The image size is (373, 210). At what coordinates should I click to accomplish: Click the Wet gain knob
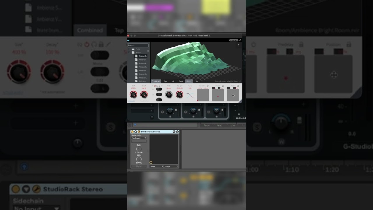click(x=180, y=94)
